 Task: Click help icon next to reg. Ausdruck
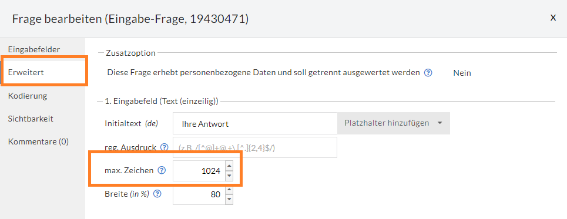coord(164,147)
